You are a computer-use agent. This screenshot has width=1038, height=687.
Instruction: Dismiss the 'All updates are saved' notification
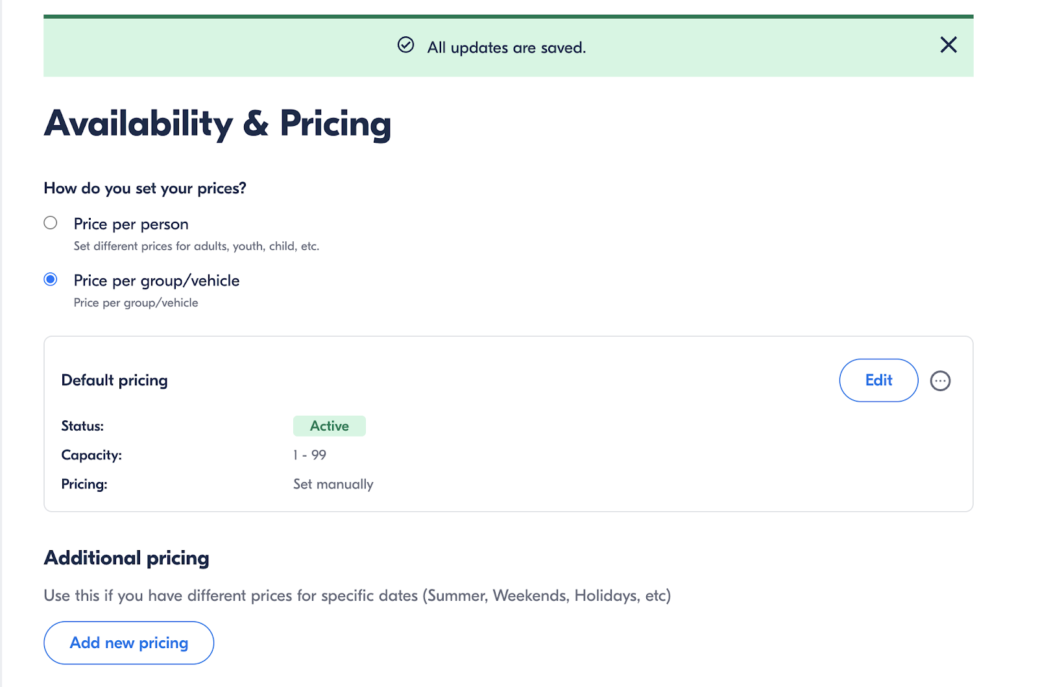pos(948,45)
